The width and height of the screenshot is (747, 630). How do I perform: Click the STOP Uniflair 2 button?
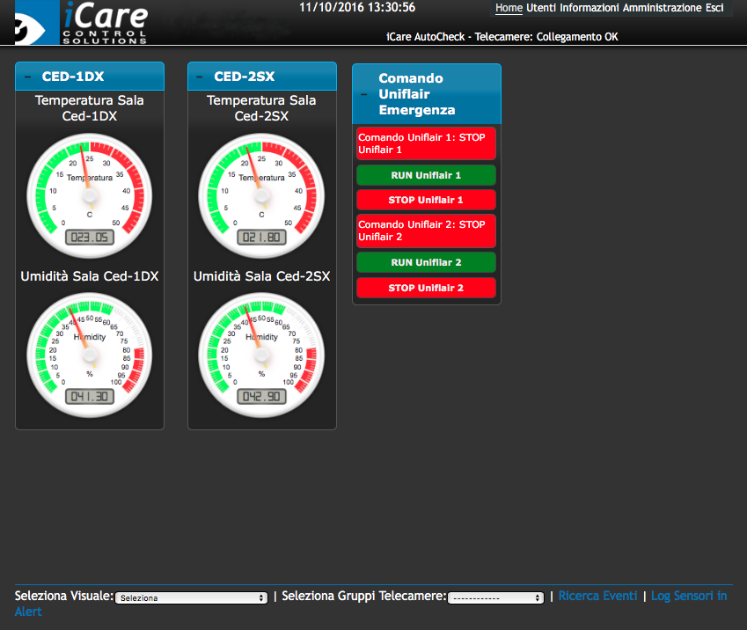tap(426, 288)
